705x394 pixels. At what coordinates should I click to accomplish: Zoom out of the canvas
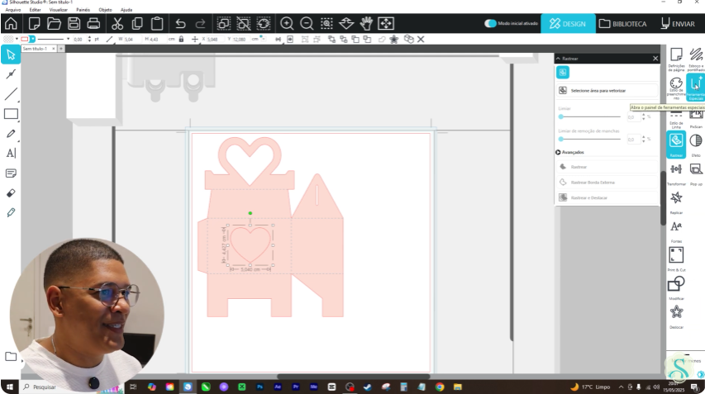(307, 23)
